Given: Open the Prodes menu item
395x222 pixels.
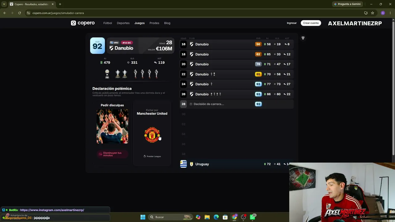Looking at the screenshot, I should 154,23.
